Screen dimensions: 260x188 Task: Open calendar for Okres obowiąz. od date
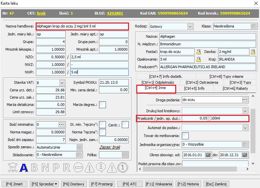[x=208, y=155]
